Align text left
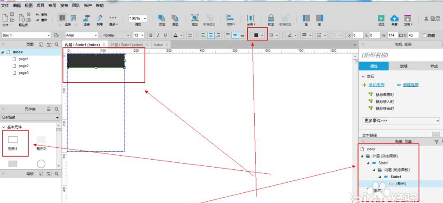The width and height of the screenshot is (443, 203). (203, 35)
